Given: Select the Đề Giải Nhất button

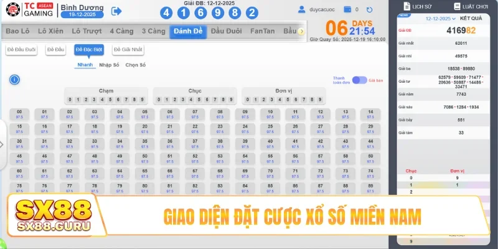Looking at the screenshot, I should pyautogui.click(x=128, y=50).
